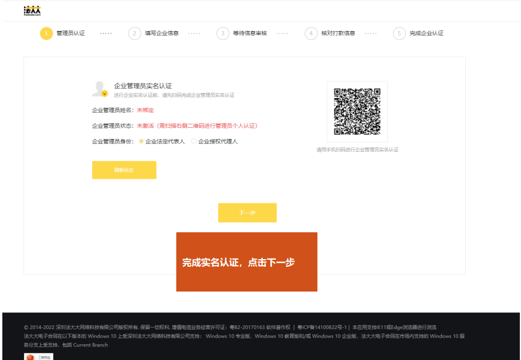Click the 粤ICP备14100822号-1 footer link

tap(323, 327)
